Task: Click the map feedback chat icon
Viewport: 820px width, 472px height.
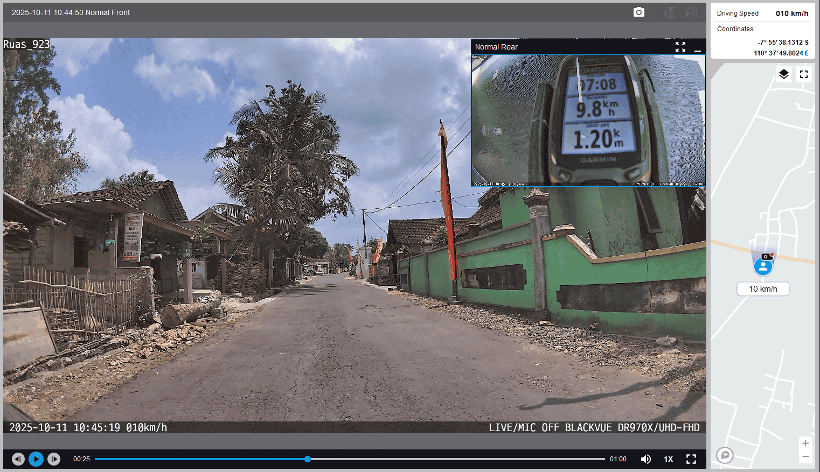Action: click(725, 455)
